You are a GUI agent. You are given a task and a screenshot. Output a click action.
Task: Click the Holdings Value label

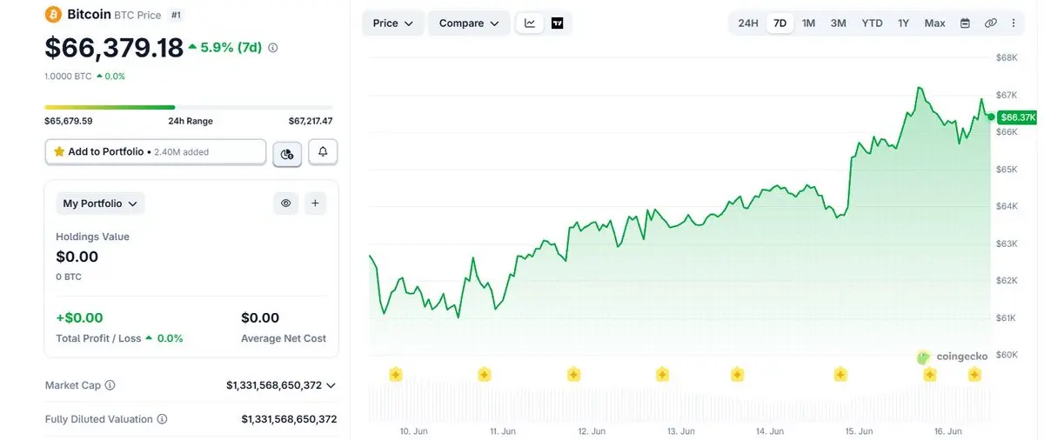(x=92, y=237)
